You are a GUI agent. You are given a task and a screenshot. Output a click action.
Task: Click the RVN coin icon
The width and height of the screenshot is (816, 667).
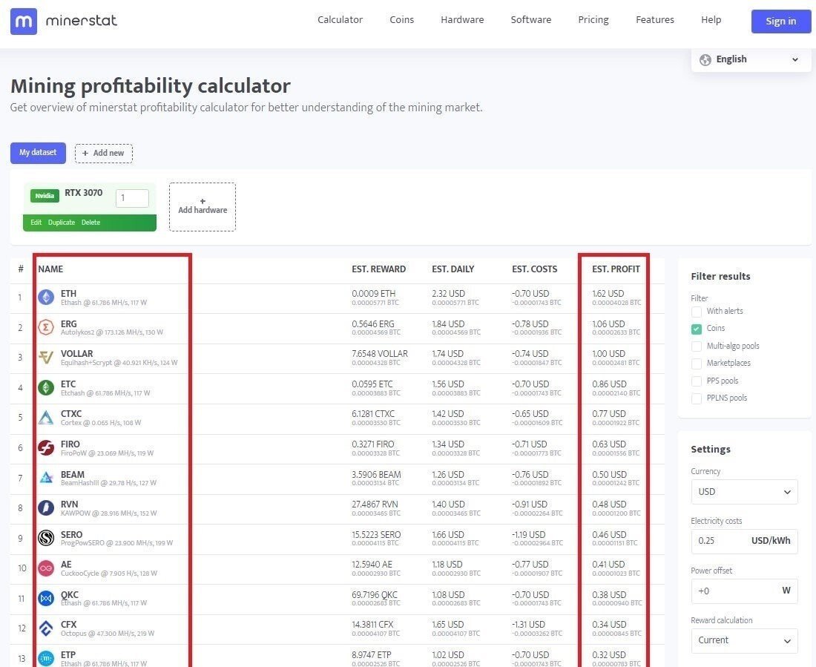coord(46,507)
